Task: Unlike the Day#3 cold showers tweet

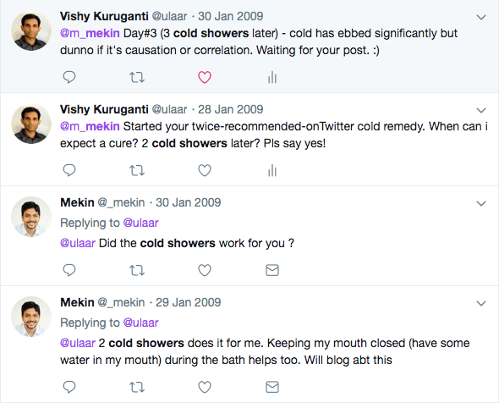Action: pyautogui.click(x=205, y=77)
